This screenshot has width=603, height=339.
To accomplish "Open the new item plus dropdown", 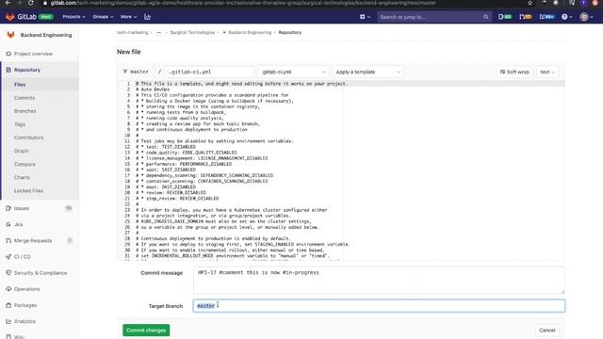I will [x=365, y=17].
